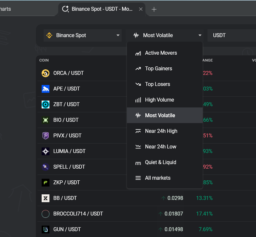
Task: Choose Near 24h High option
Action: click(161, 131)
